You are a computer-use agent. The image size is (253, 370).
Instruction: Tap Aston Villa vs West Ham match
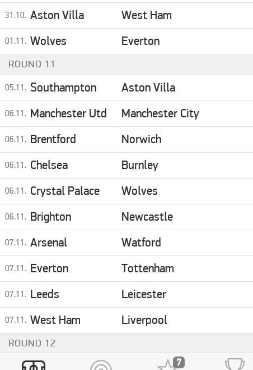127,16
